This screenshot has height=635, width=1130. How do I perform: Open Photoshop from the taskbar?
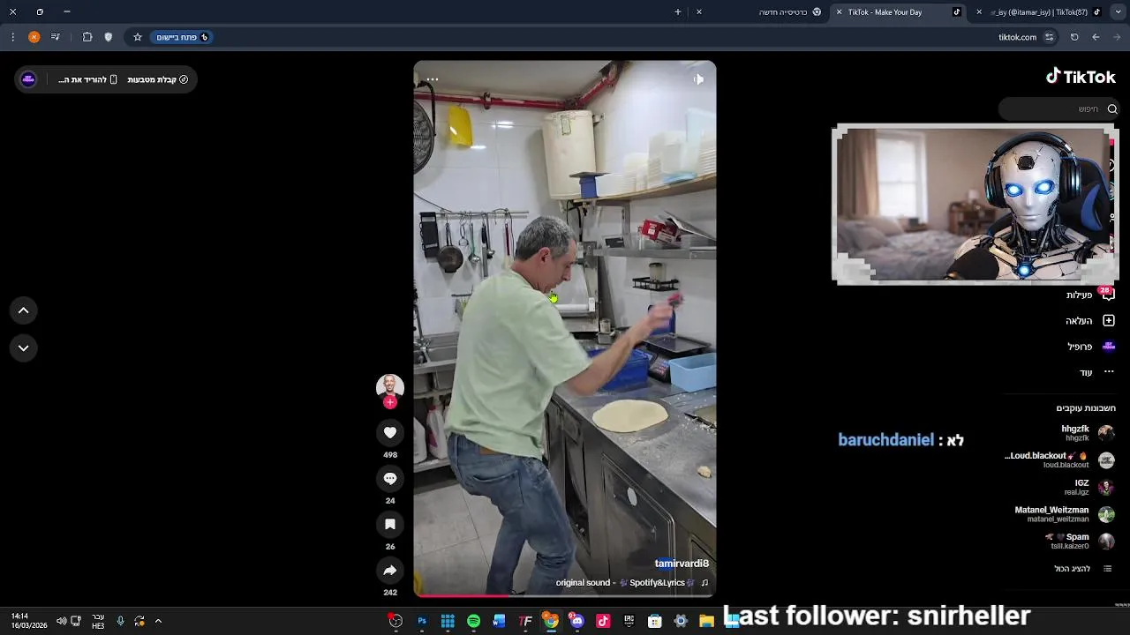coord(422,621)
